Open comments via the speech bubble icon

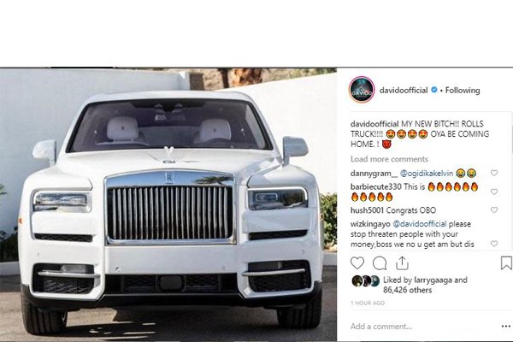[380, 263]
